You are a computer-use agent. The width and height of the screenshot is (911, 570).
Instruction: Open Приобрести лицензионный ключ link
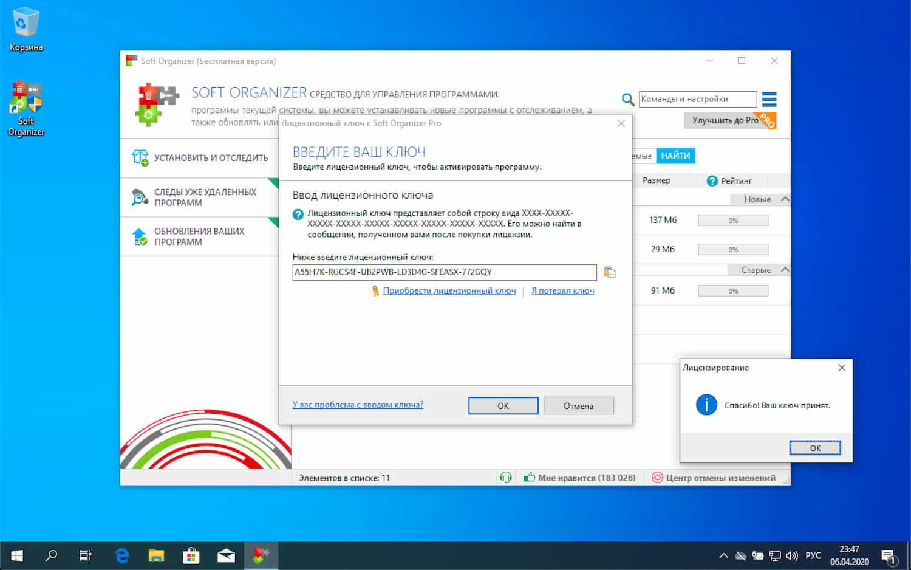(x=449, y=291)
